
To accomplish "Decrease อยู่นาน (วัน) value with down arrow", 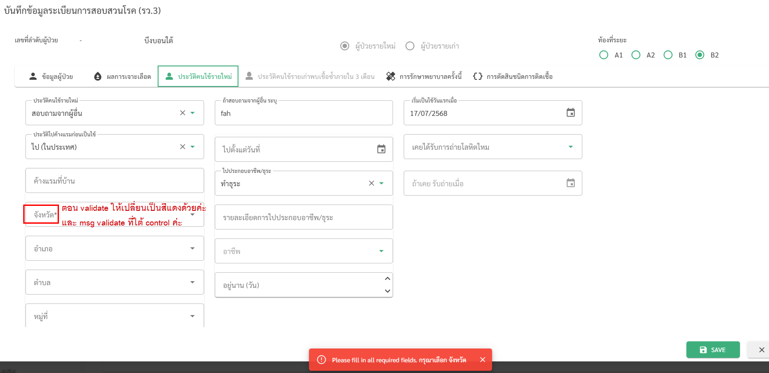I will point(387,291).
